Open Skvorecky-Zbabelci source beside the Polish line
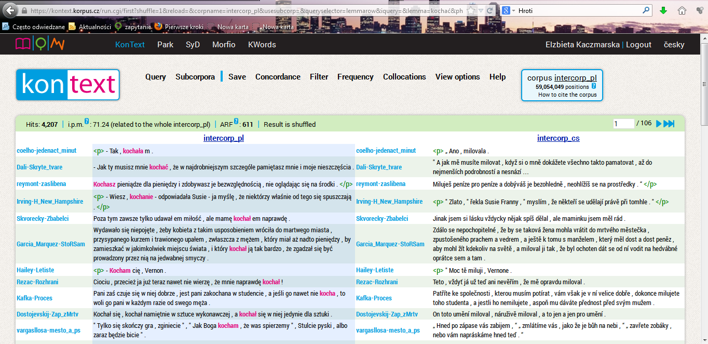Viewport: 708px width, 344px height. [x=43, y=219]
